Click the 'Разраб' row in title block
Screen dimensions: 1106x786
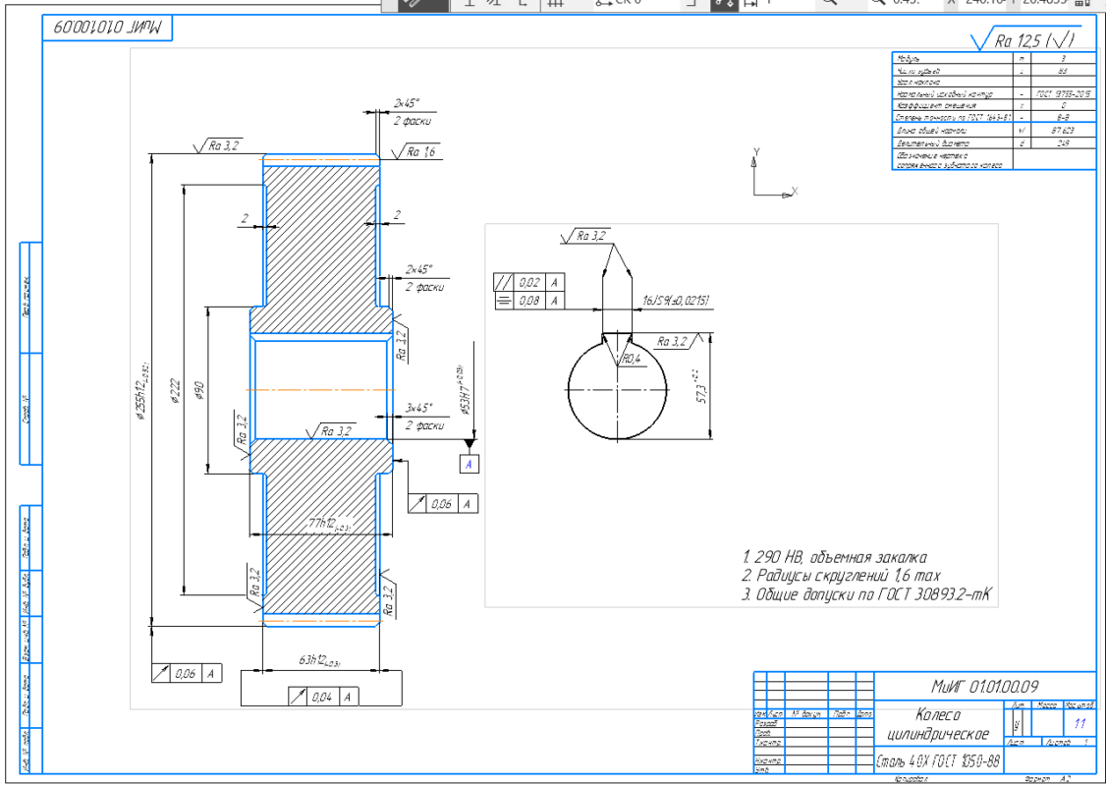(x=813, y=723)
